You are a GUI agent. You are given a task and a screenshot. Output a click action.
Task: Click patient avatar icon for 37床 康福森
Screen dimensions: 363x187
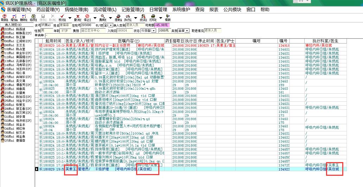coord(2,141)
